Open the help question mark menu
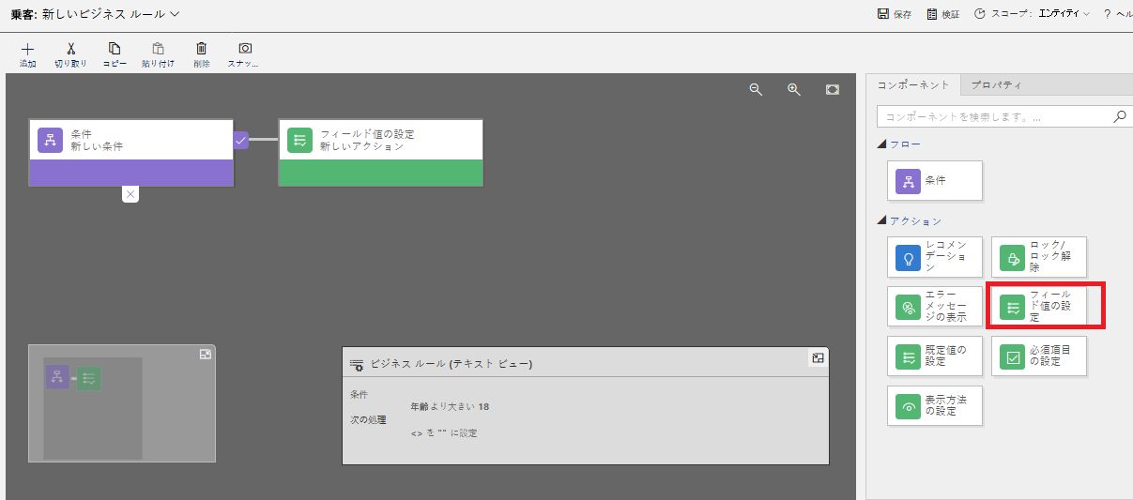1133x500 pixels. 1107,14
